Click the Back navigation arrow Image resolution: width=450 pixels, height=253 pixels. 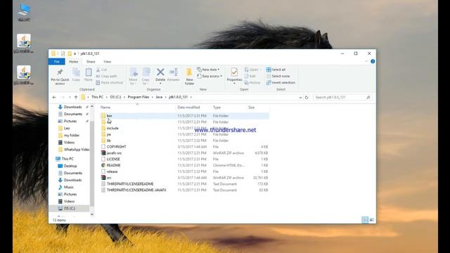[x=54, y=97]
